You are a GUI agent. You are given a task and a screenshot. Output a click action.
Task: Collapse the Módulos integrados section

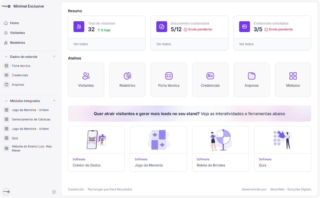pyautogui.click(x=6, y=101)
